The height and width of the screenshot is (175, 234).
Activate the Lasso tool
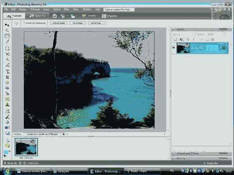(7, 54)
